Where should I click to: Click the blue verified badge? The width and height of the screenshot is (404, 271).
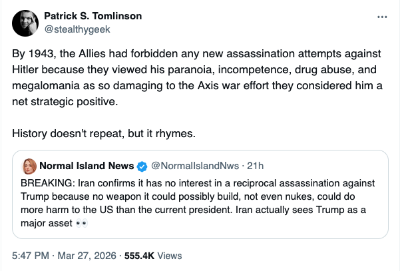tap(142, 166)
